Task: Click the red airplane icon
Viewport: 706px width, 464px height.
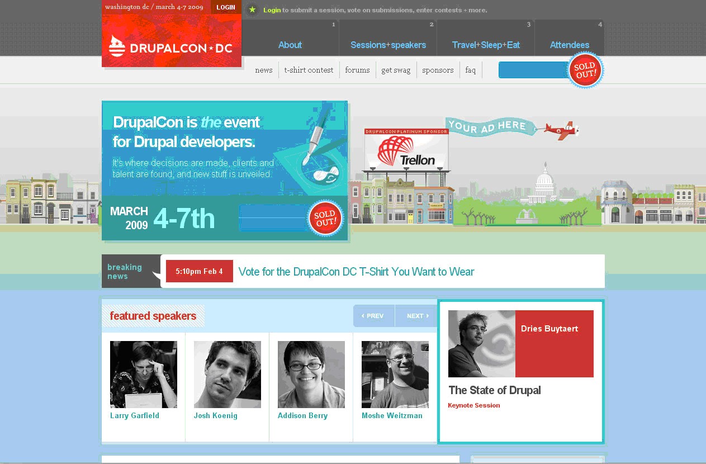Action: coord(562,130)
